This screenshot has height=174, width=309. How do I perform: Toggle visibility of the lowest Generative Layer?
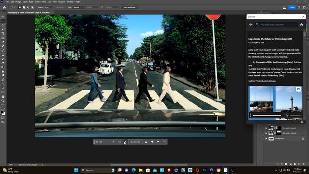(x=266, y=133)
